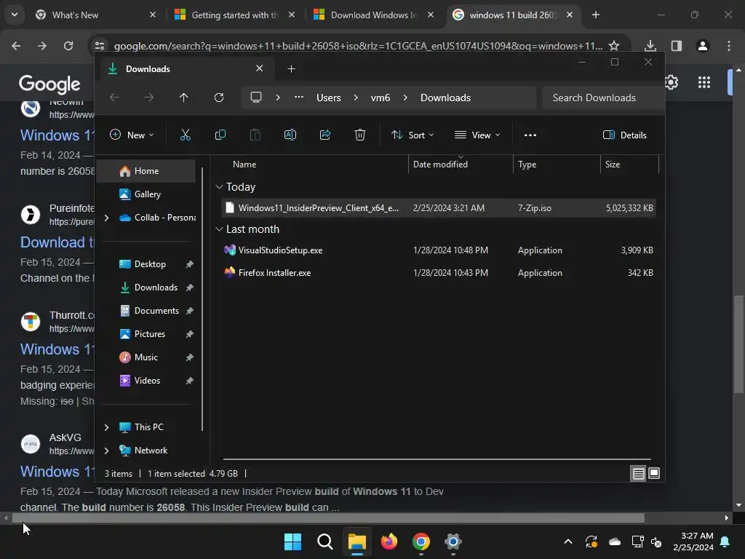Open pinned Pictures folder
The width and height of the screenshot is (745, 559).
148,334
